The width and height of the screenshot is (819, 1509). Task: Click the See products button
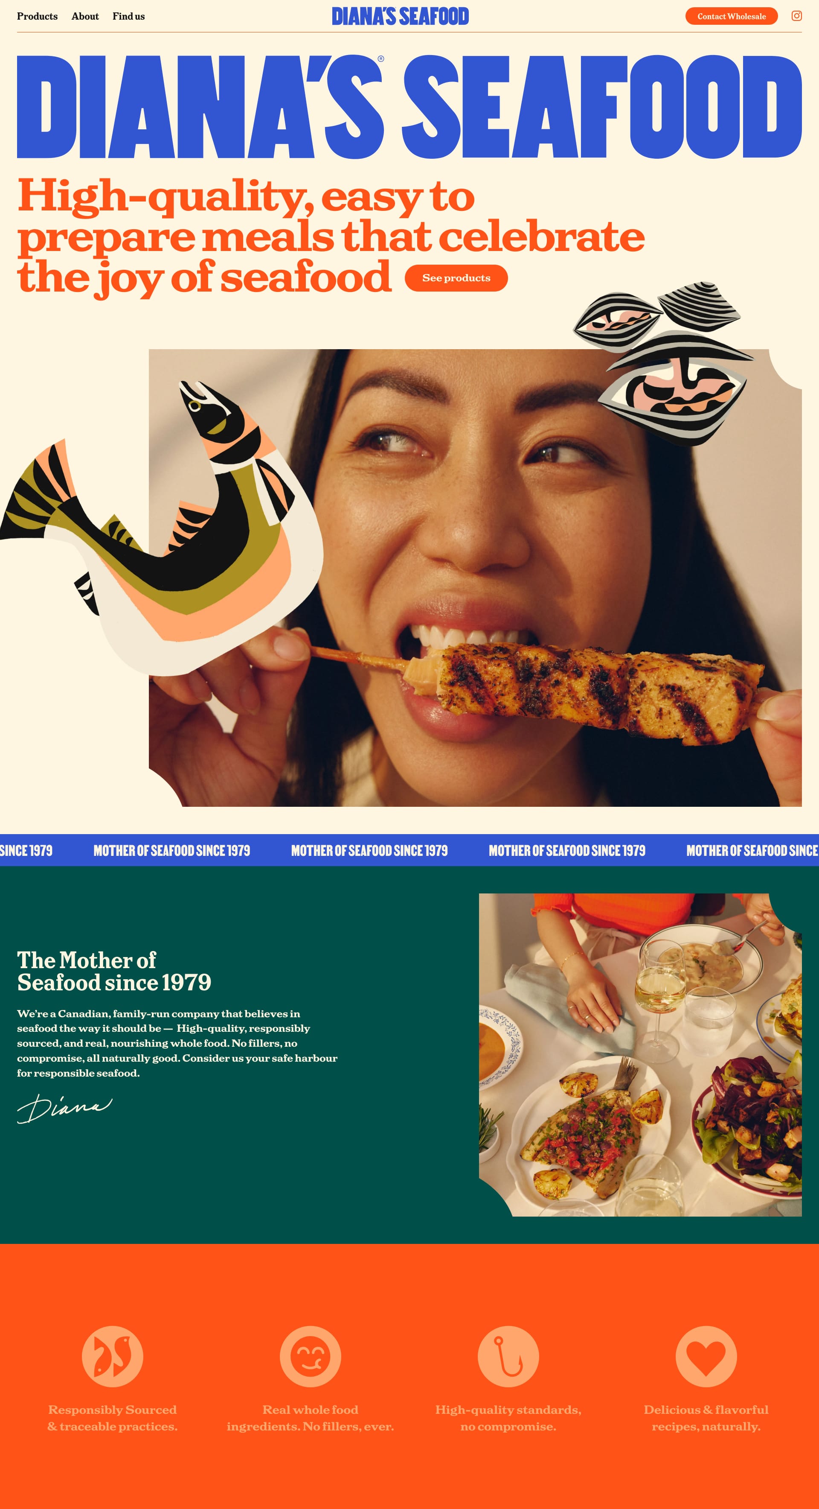pyautogui.click(x=456, y=277)
